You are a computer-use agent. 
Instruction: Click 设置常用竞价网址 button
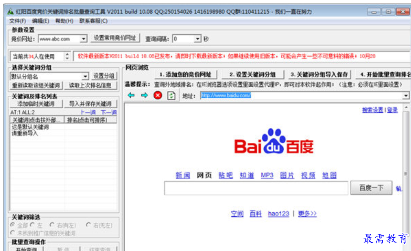115,38
